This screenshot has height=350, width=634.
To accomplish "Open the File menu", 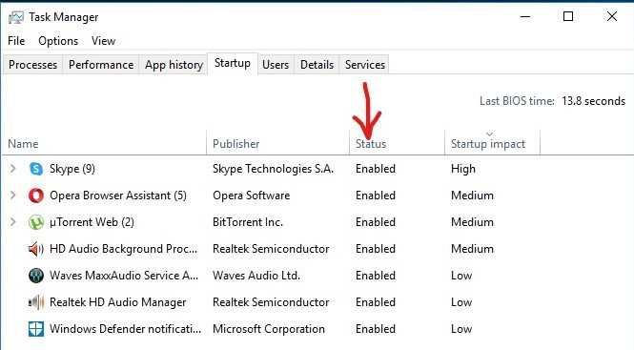I will point(16,41).
